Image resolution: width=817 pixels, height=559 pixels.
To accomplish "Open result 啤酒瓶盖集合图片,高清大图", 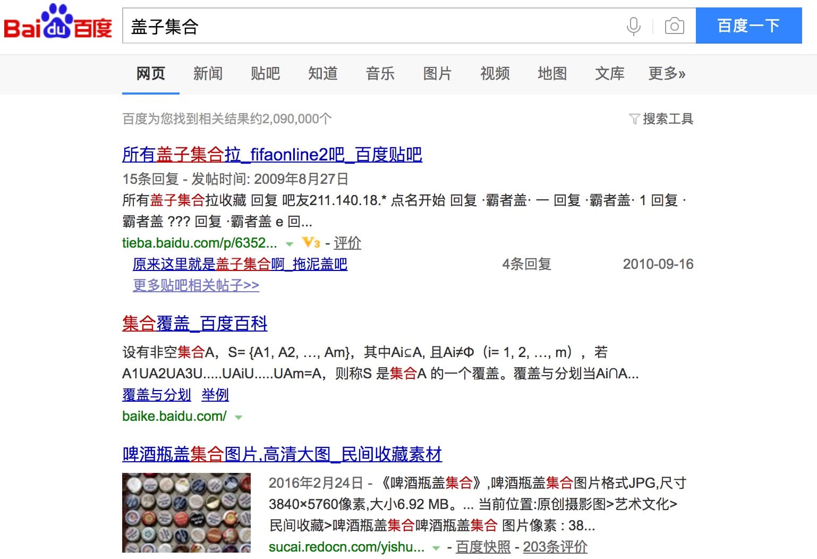I will (282, 454).
